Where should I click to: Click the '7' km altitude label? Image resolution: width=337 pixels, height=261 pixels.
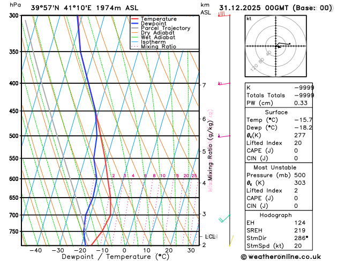204,85
